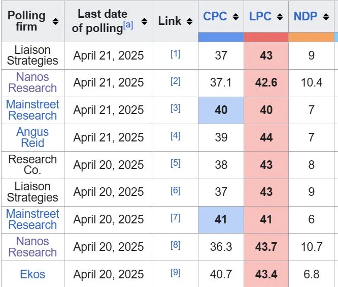This screenshot has height=287, width=338.
Task: Click the red LPC color bar
Action: [266, 37]
